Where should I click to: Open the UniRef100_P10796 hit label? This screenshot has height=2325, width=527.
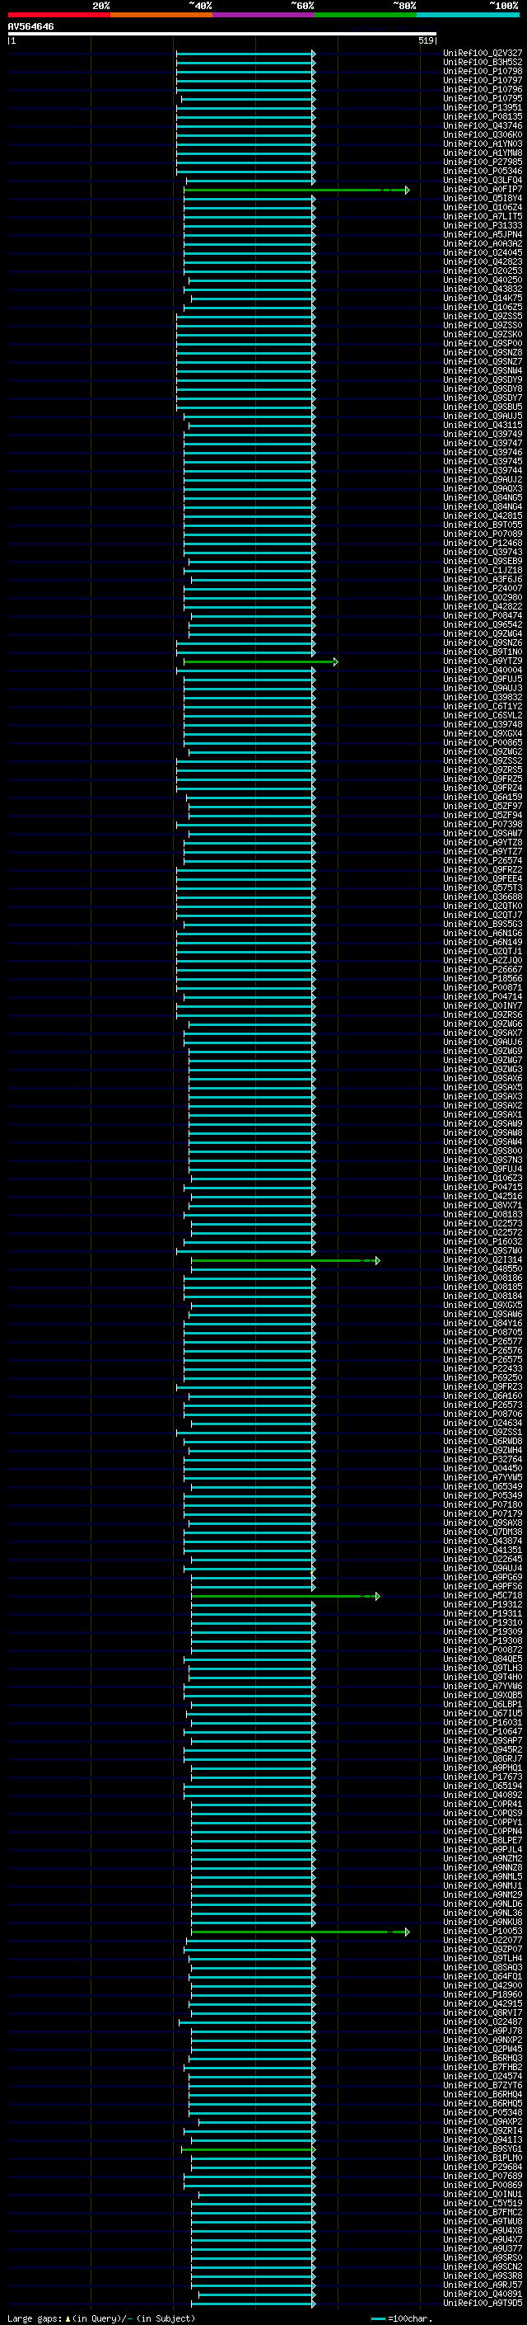pos(482,89)
